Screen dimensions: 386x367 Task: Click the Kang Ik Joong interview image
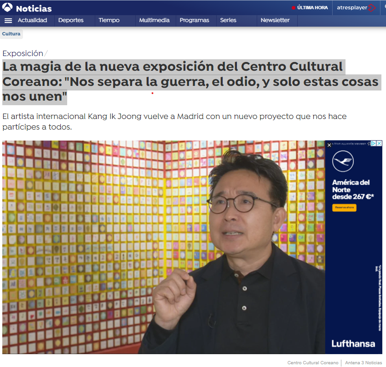click(164, 247)
